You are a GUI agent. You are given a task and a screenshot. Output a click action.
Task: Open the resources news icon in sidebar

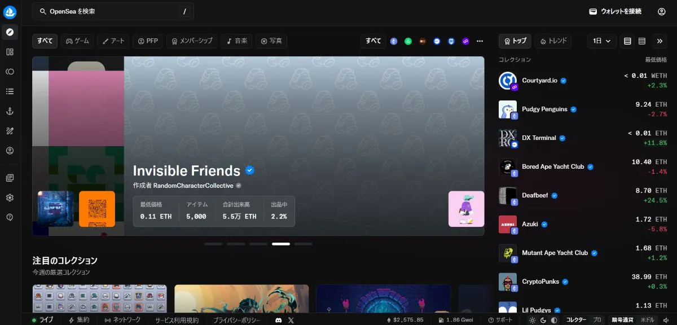pyautogui.click(x=10, y=178)
